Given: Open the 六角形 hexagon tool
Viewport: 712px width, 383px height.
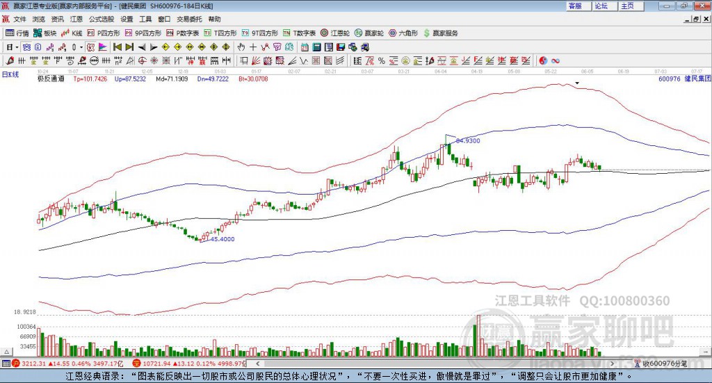Looking at the screenshot, I should coord(403,33).
